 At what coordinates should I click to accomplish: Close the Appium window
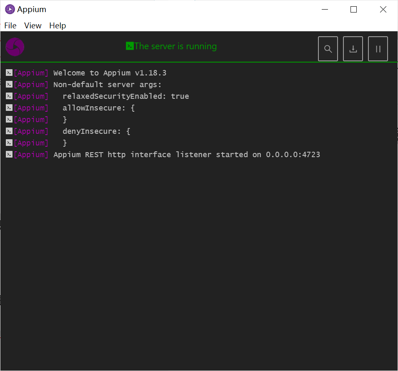383,10
